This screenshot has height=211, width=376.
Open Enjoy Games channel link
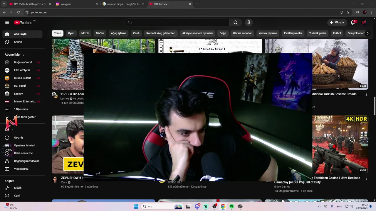point(282,187)
